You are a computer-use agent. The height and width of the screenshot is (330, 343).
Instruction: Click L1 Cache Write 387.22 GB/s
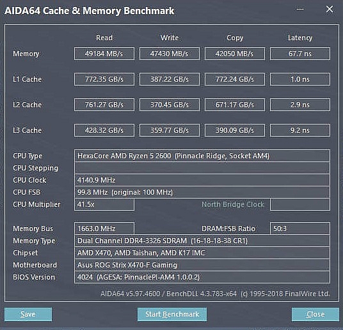(170, 79)
